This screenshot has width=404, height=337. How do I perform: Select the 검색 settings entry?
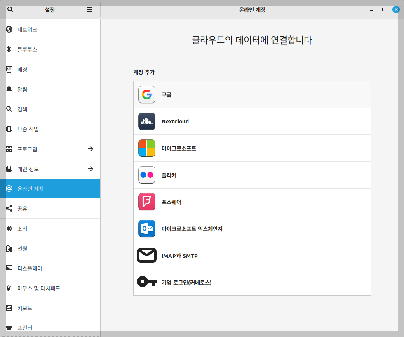point(50,109)
